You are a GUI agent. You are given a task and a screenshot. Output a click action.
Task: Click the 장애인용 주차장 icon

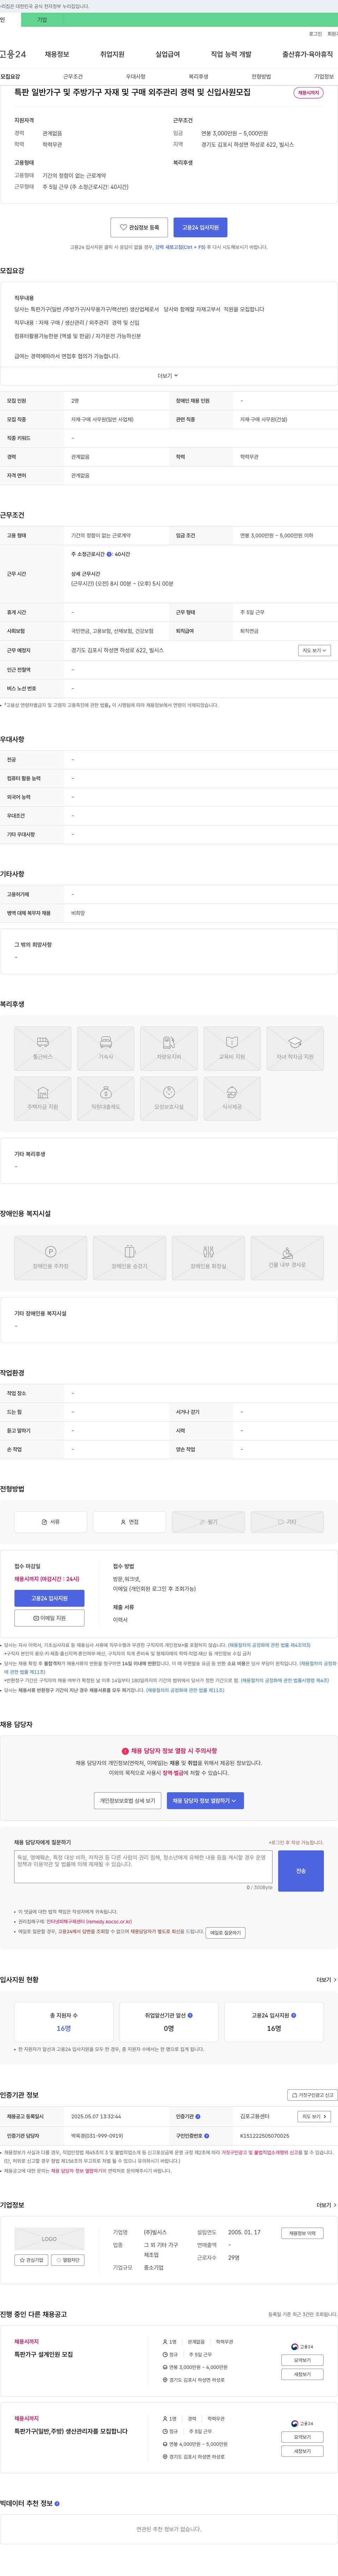coord(51,1258)
